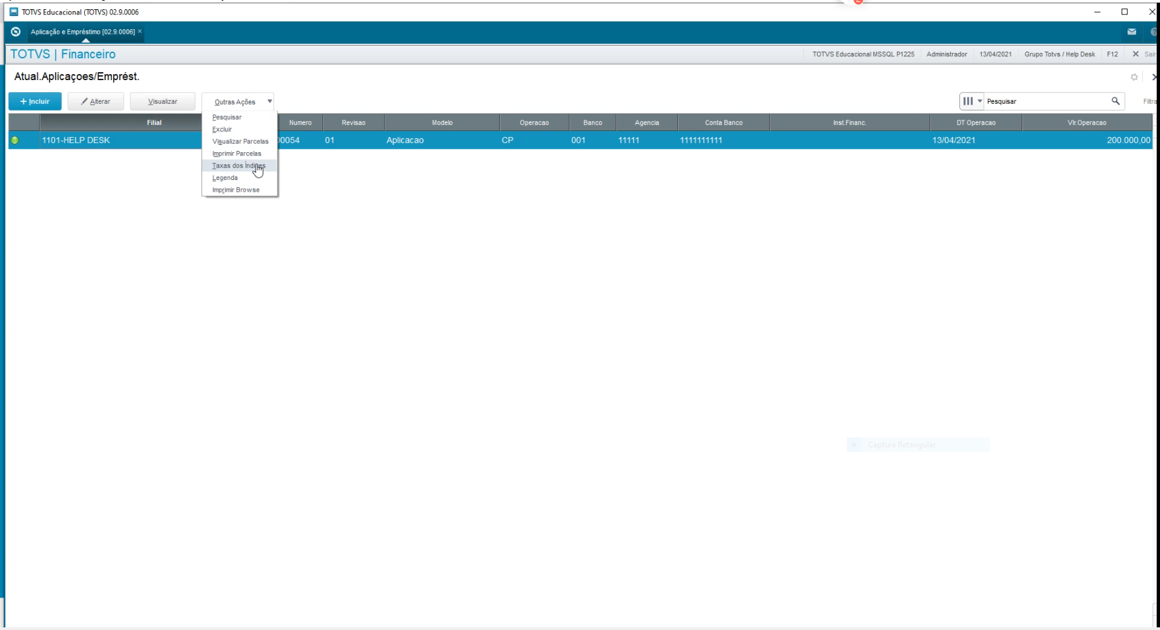Sort by Filial column header

click(154, 122)
